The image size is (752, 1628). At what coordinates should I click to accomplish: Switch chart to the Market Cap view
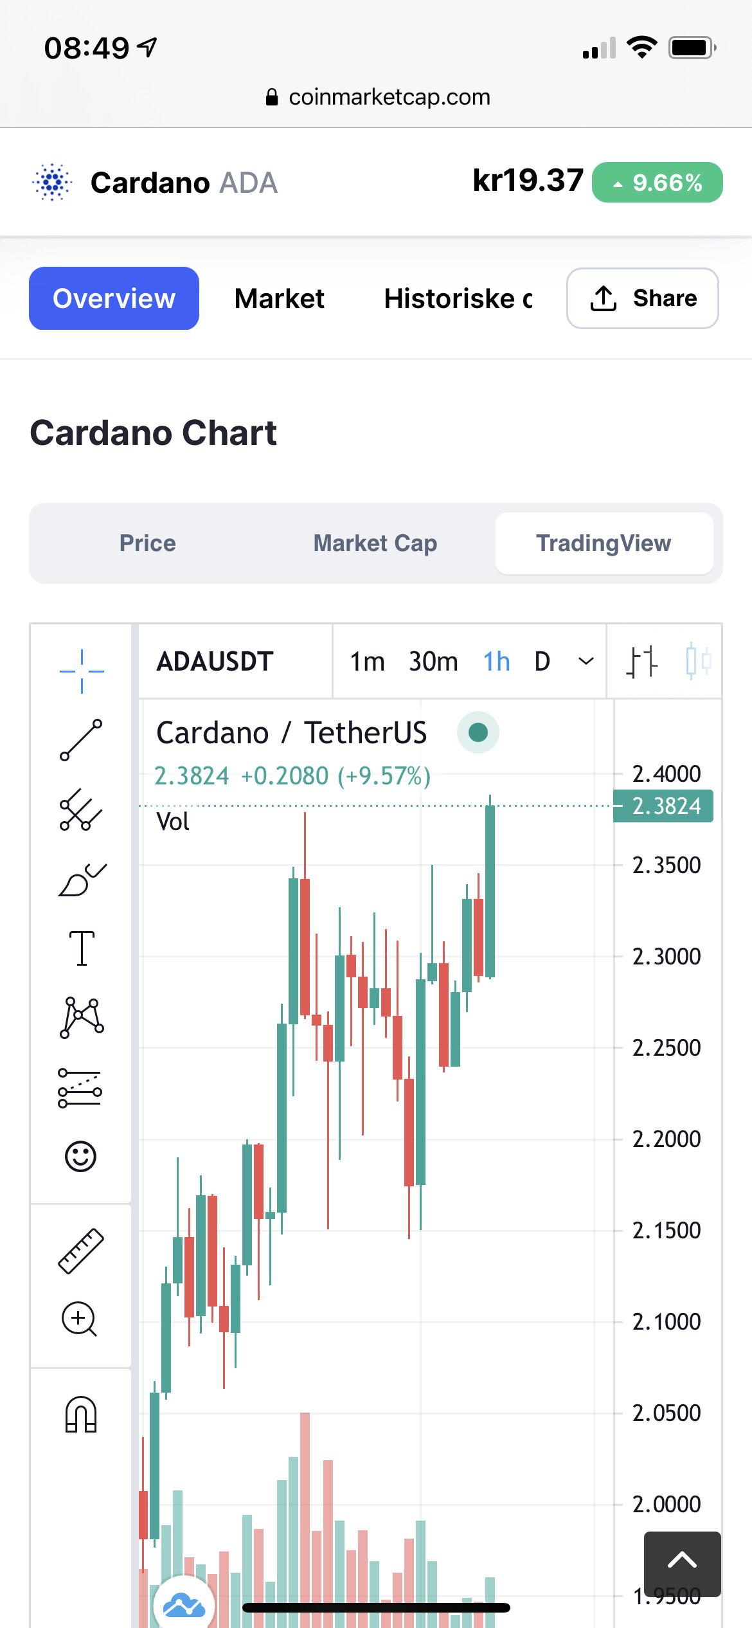click(375, 543)
